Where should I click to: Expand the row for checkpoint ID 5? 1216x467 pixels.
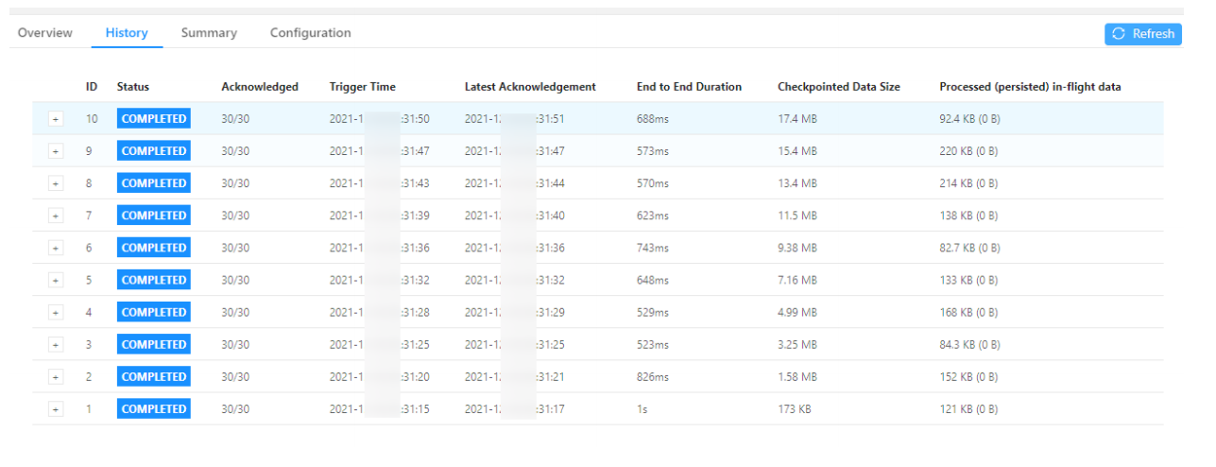click(x=56, y=280)
